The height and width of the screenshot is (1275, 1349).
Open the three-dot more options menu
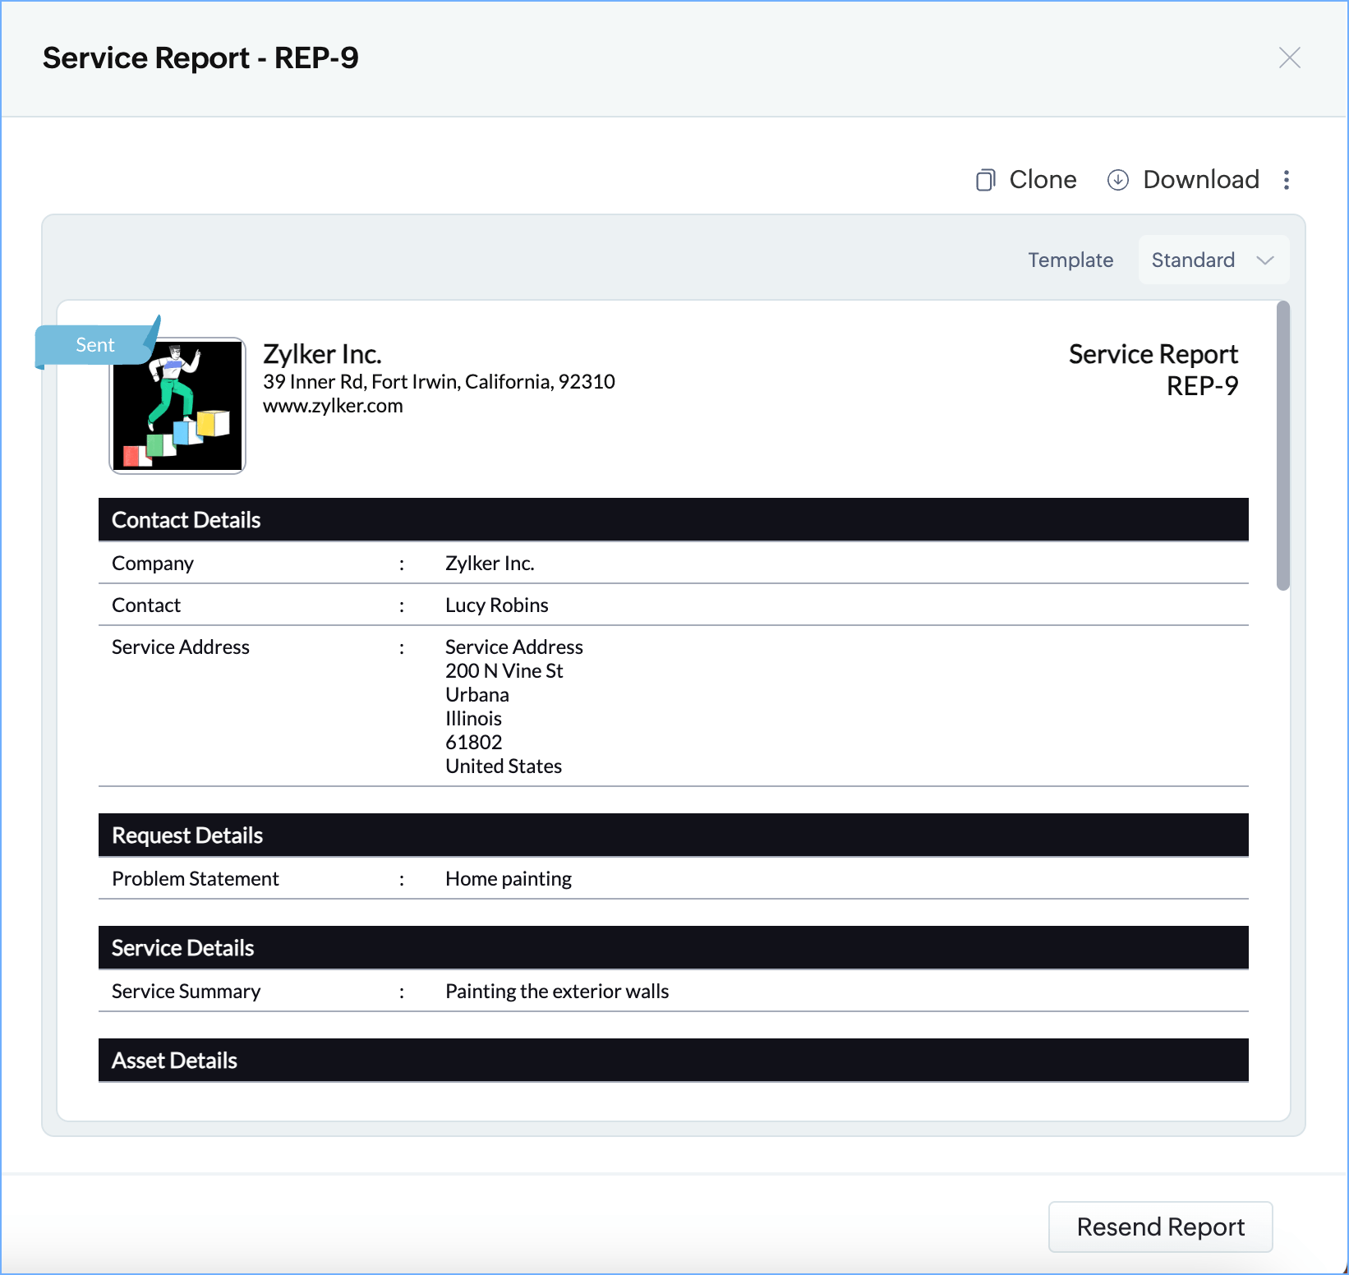1287,180
